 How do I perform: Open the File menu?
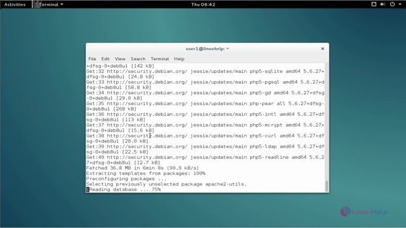92,59
